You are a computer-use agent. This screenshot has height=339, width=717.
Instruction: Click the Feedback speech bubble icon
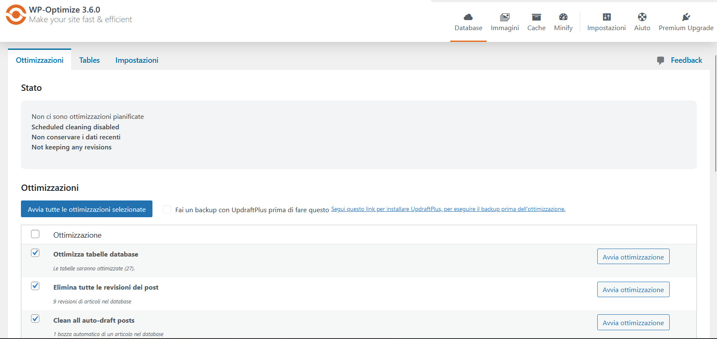click(x=660, y=60)
